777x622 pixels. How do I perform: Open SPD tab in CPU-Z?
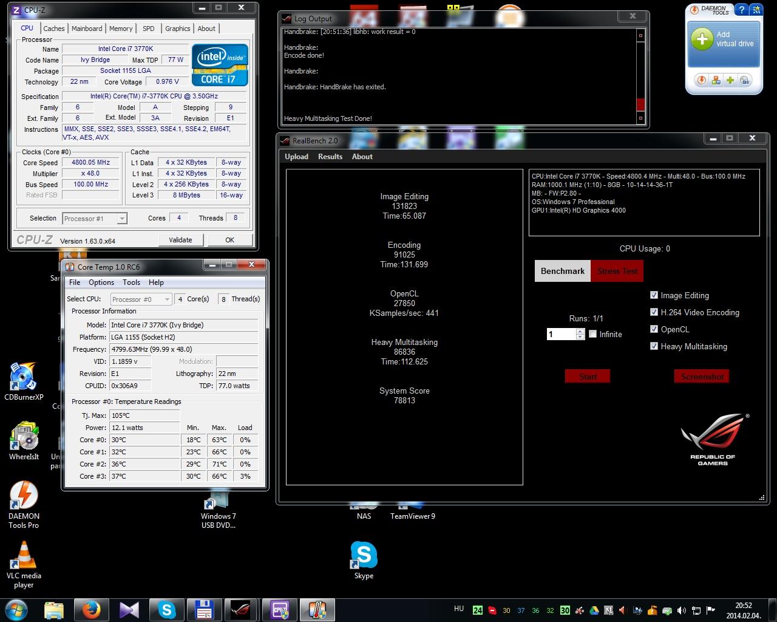pyautogui.click(x=148, y=29)
